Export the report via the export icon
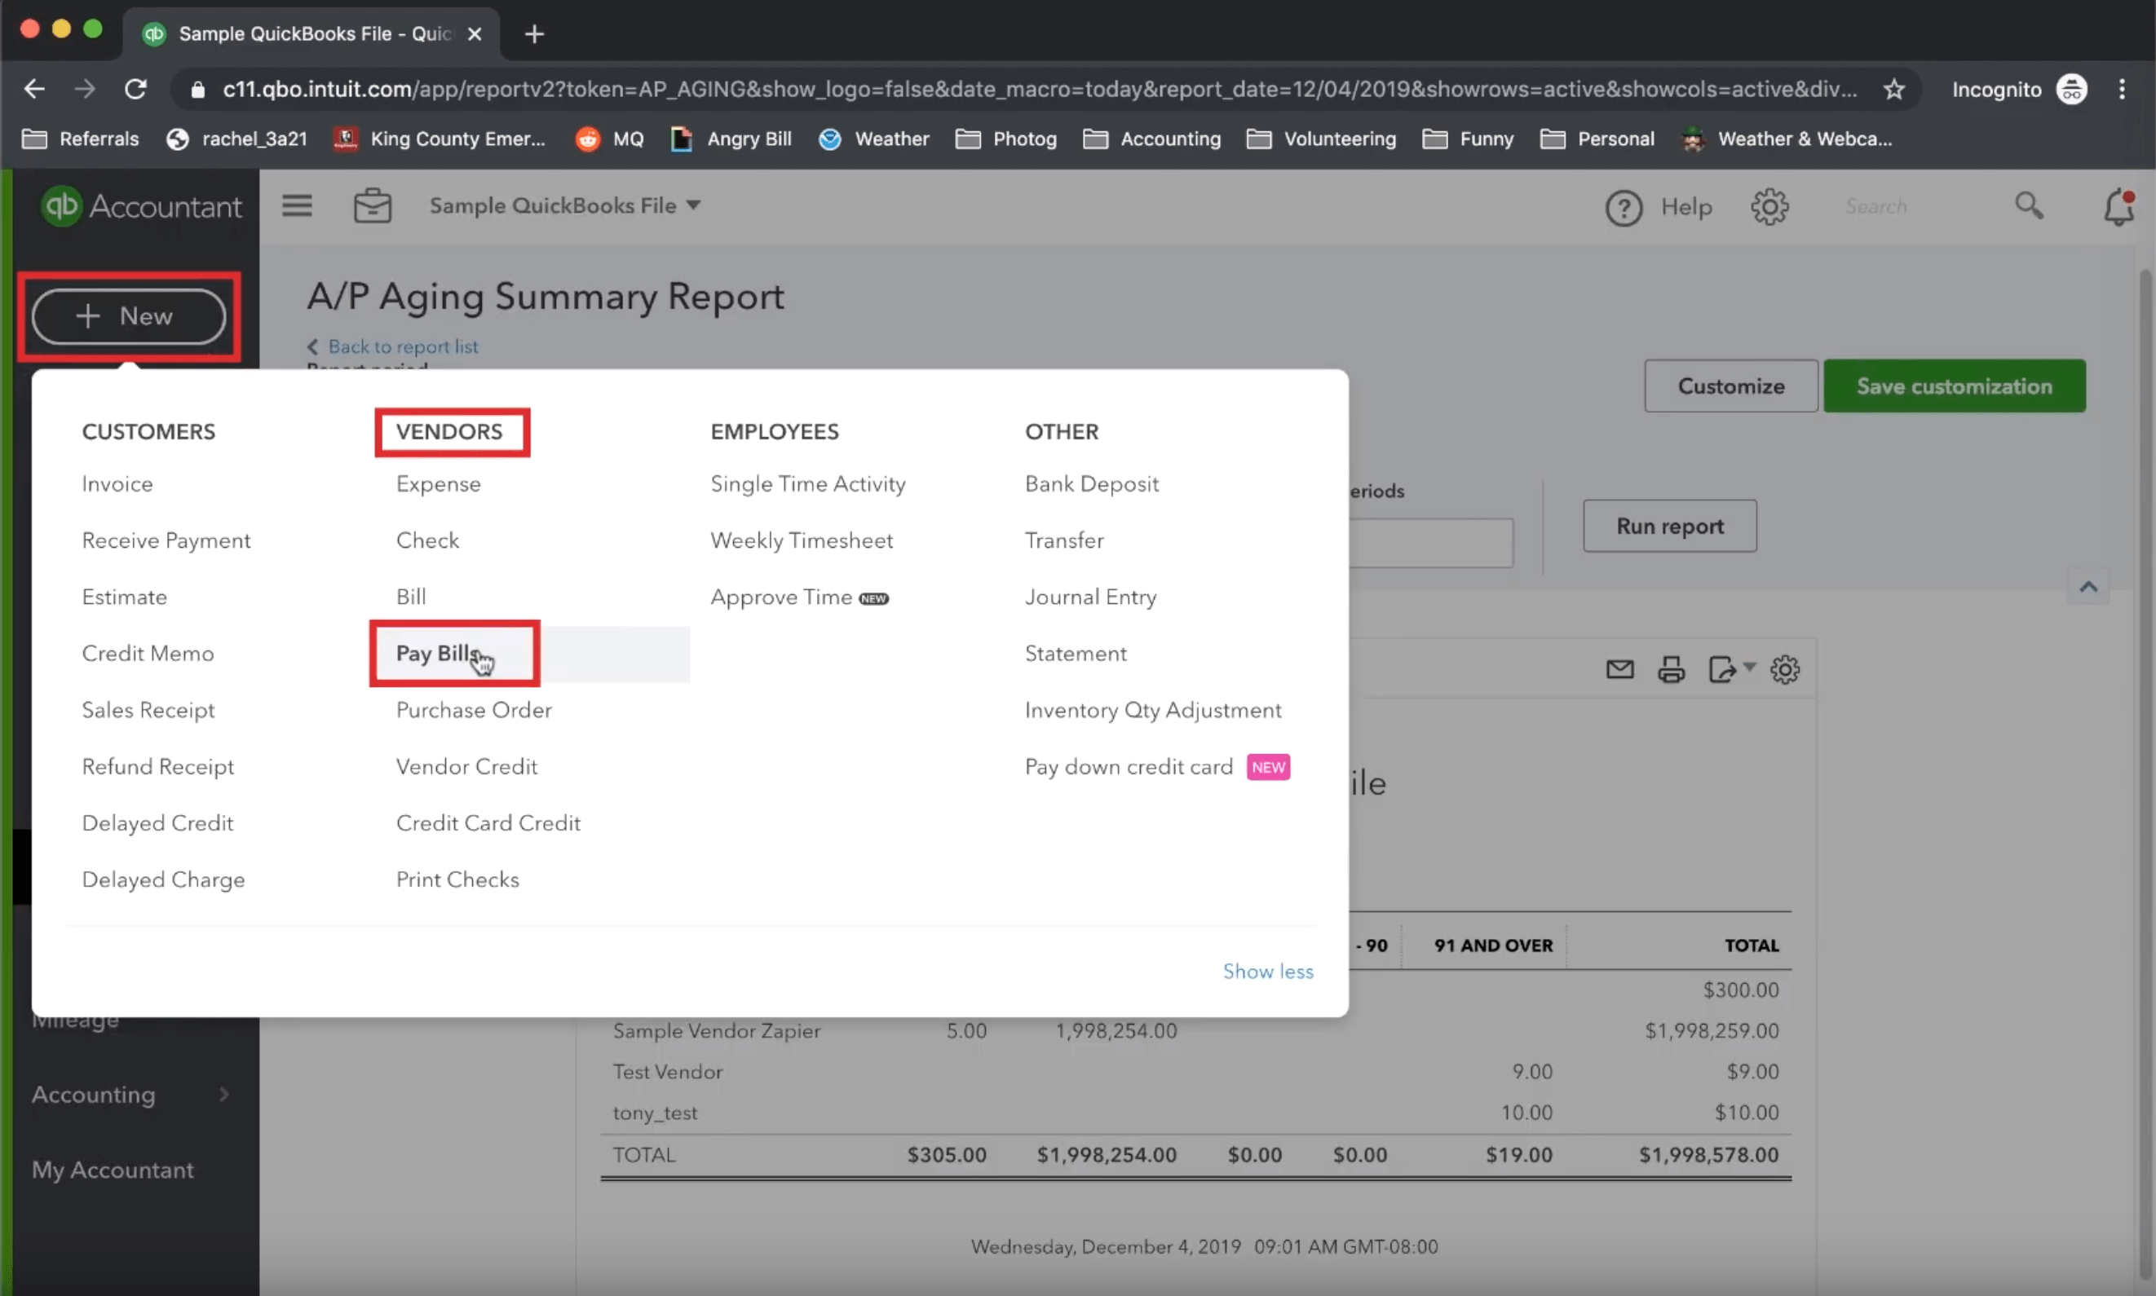Viewport: 2156px width, 1296px height. (1723, 669)
